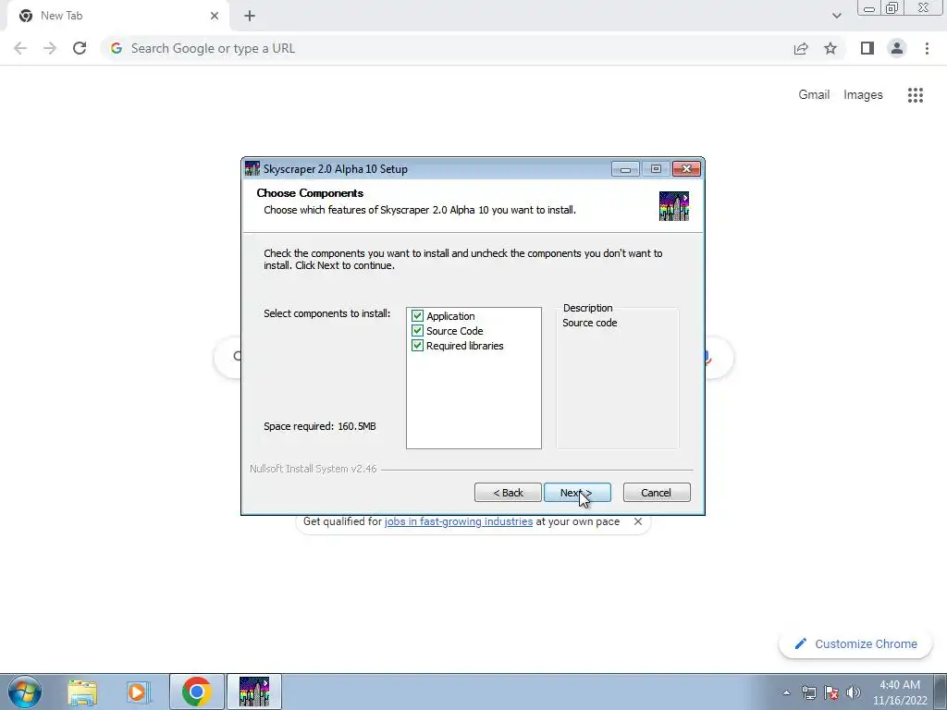
Task: Uncheck the Application component checkbox
Action: (417, 316)
